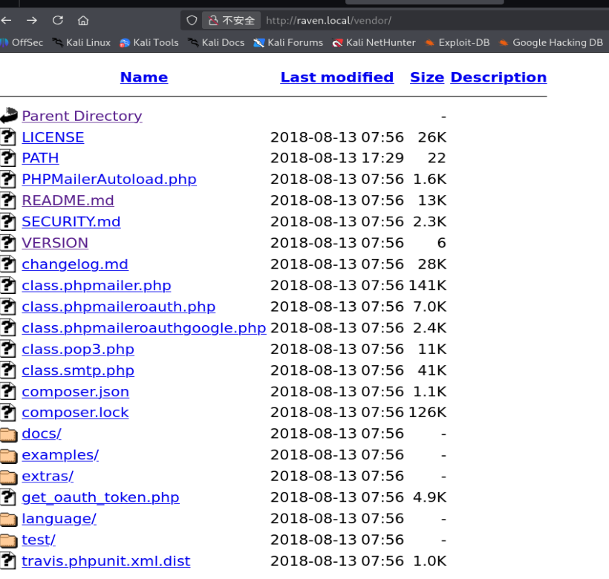This screenshot has width=609, height=579.
Task: Browse the docs/ directory
Action: 42,434
